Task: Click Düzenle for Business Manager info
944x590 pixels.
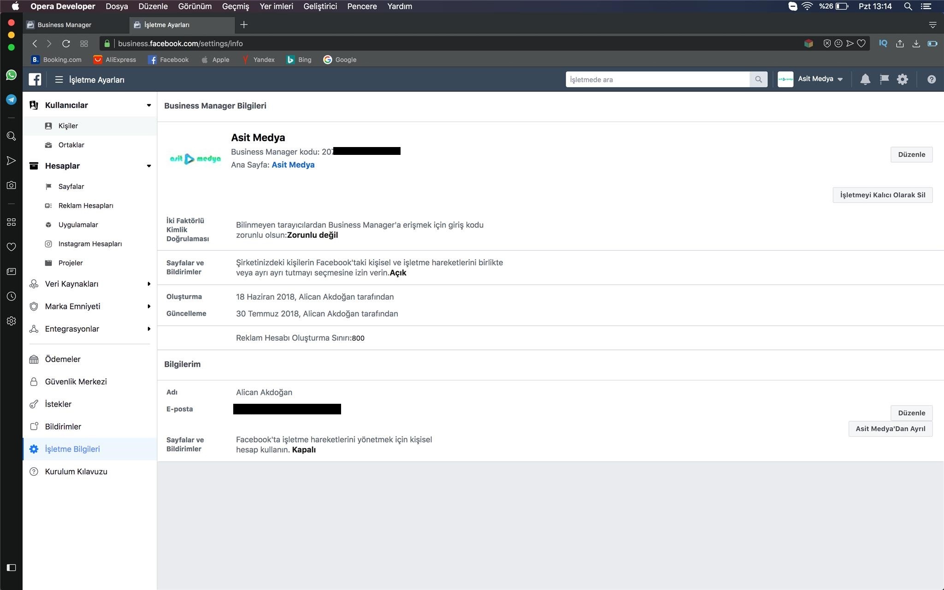Action: [911, 154]
